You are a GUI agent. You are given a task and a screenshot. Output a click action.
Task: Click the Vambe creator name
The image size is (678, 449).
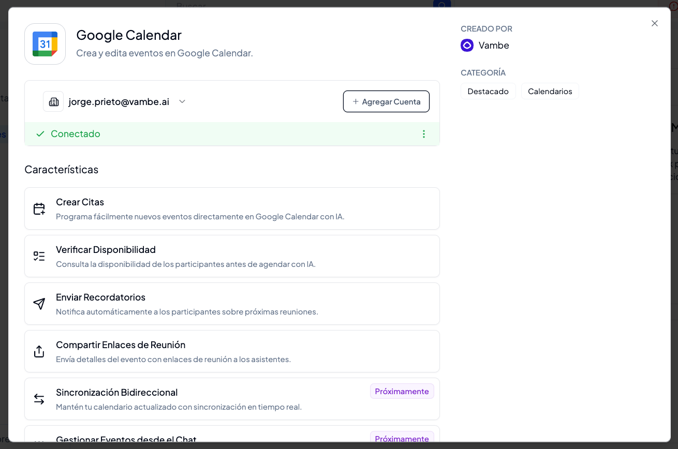click(494, 46)
